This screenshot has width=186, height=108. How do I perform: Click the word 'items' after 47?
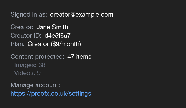point(84,57)
